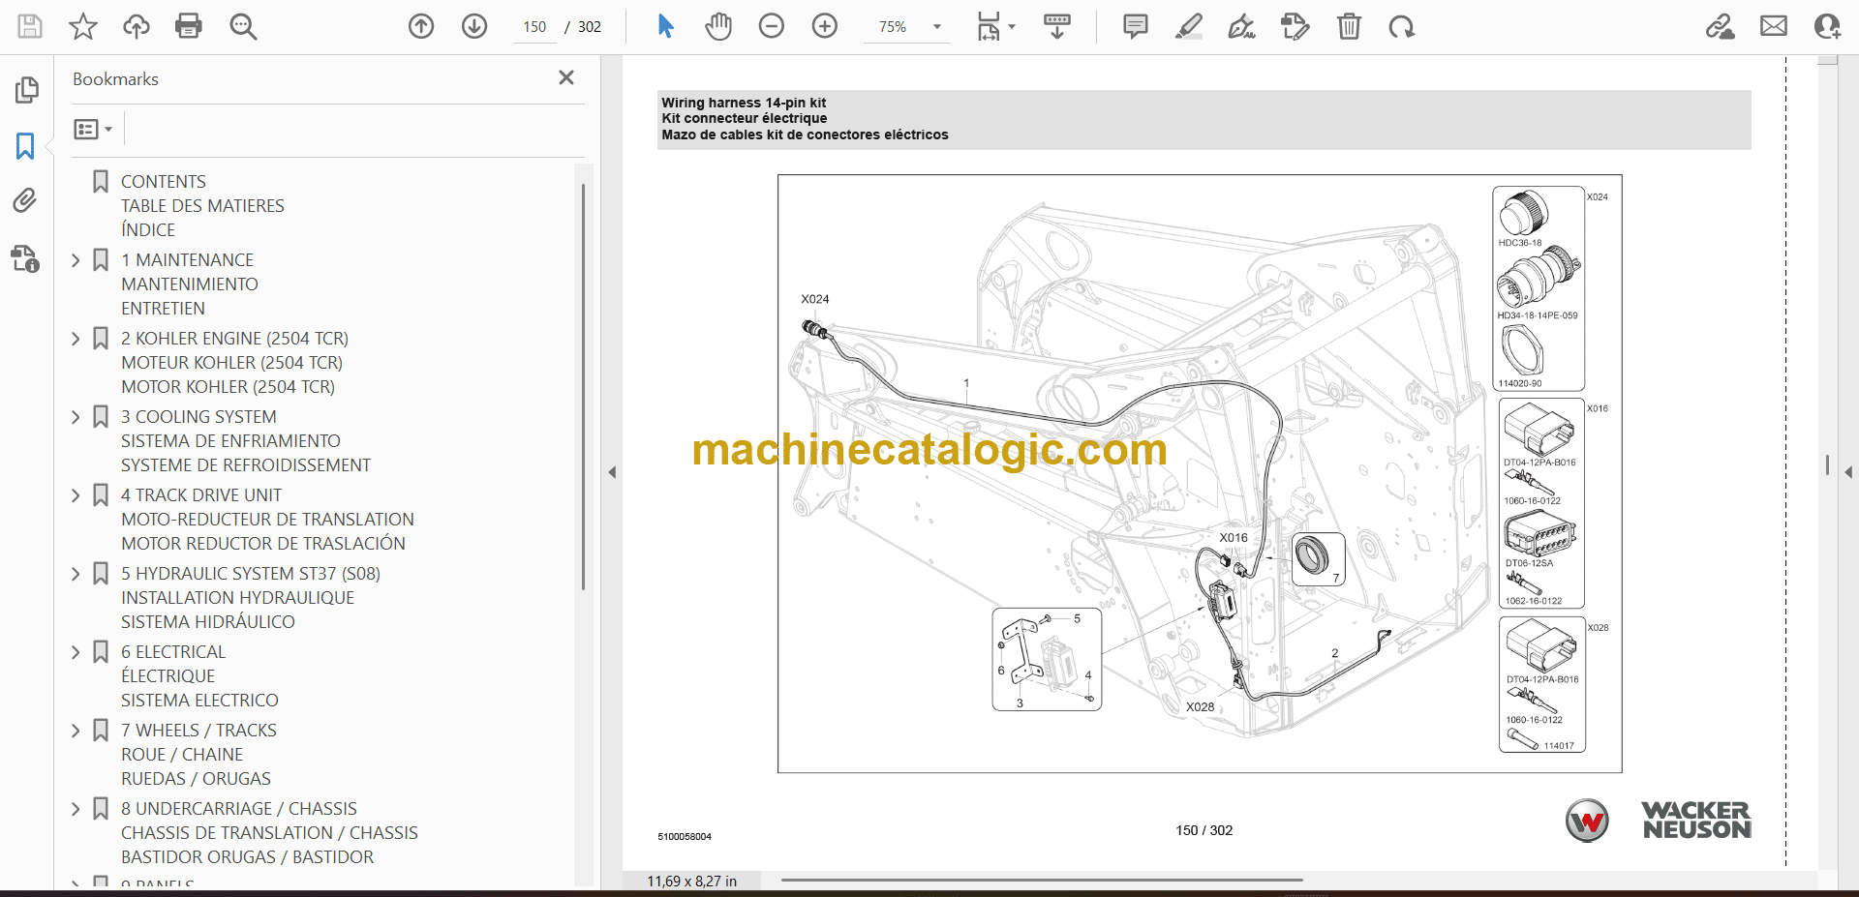
Task: Click the zoom out minus icon
Action: 772,26
